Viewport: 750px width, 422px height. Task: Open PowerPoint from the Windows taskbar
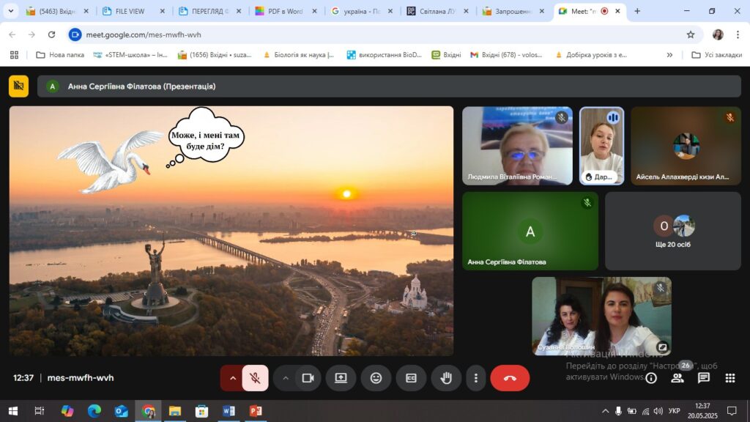point(256,411)
